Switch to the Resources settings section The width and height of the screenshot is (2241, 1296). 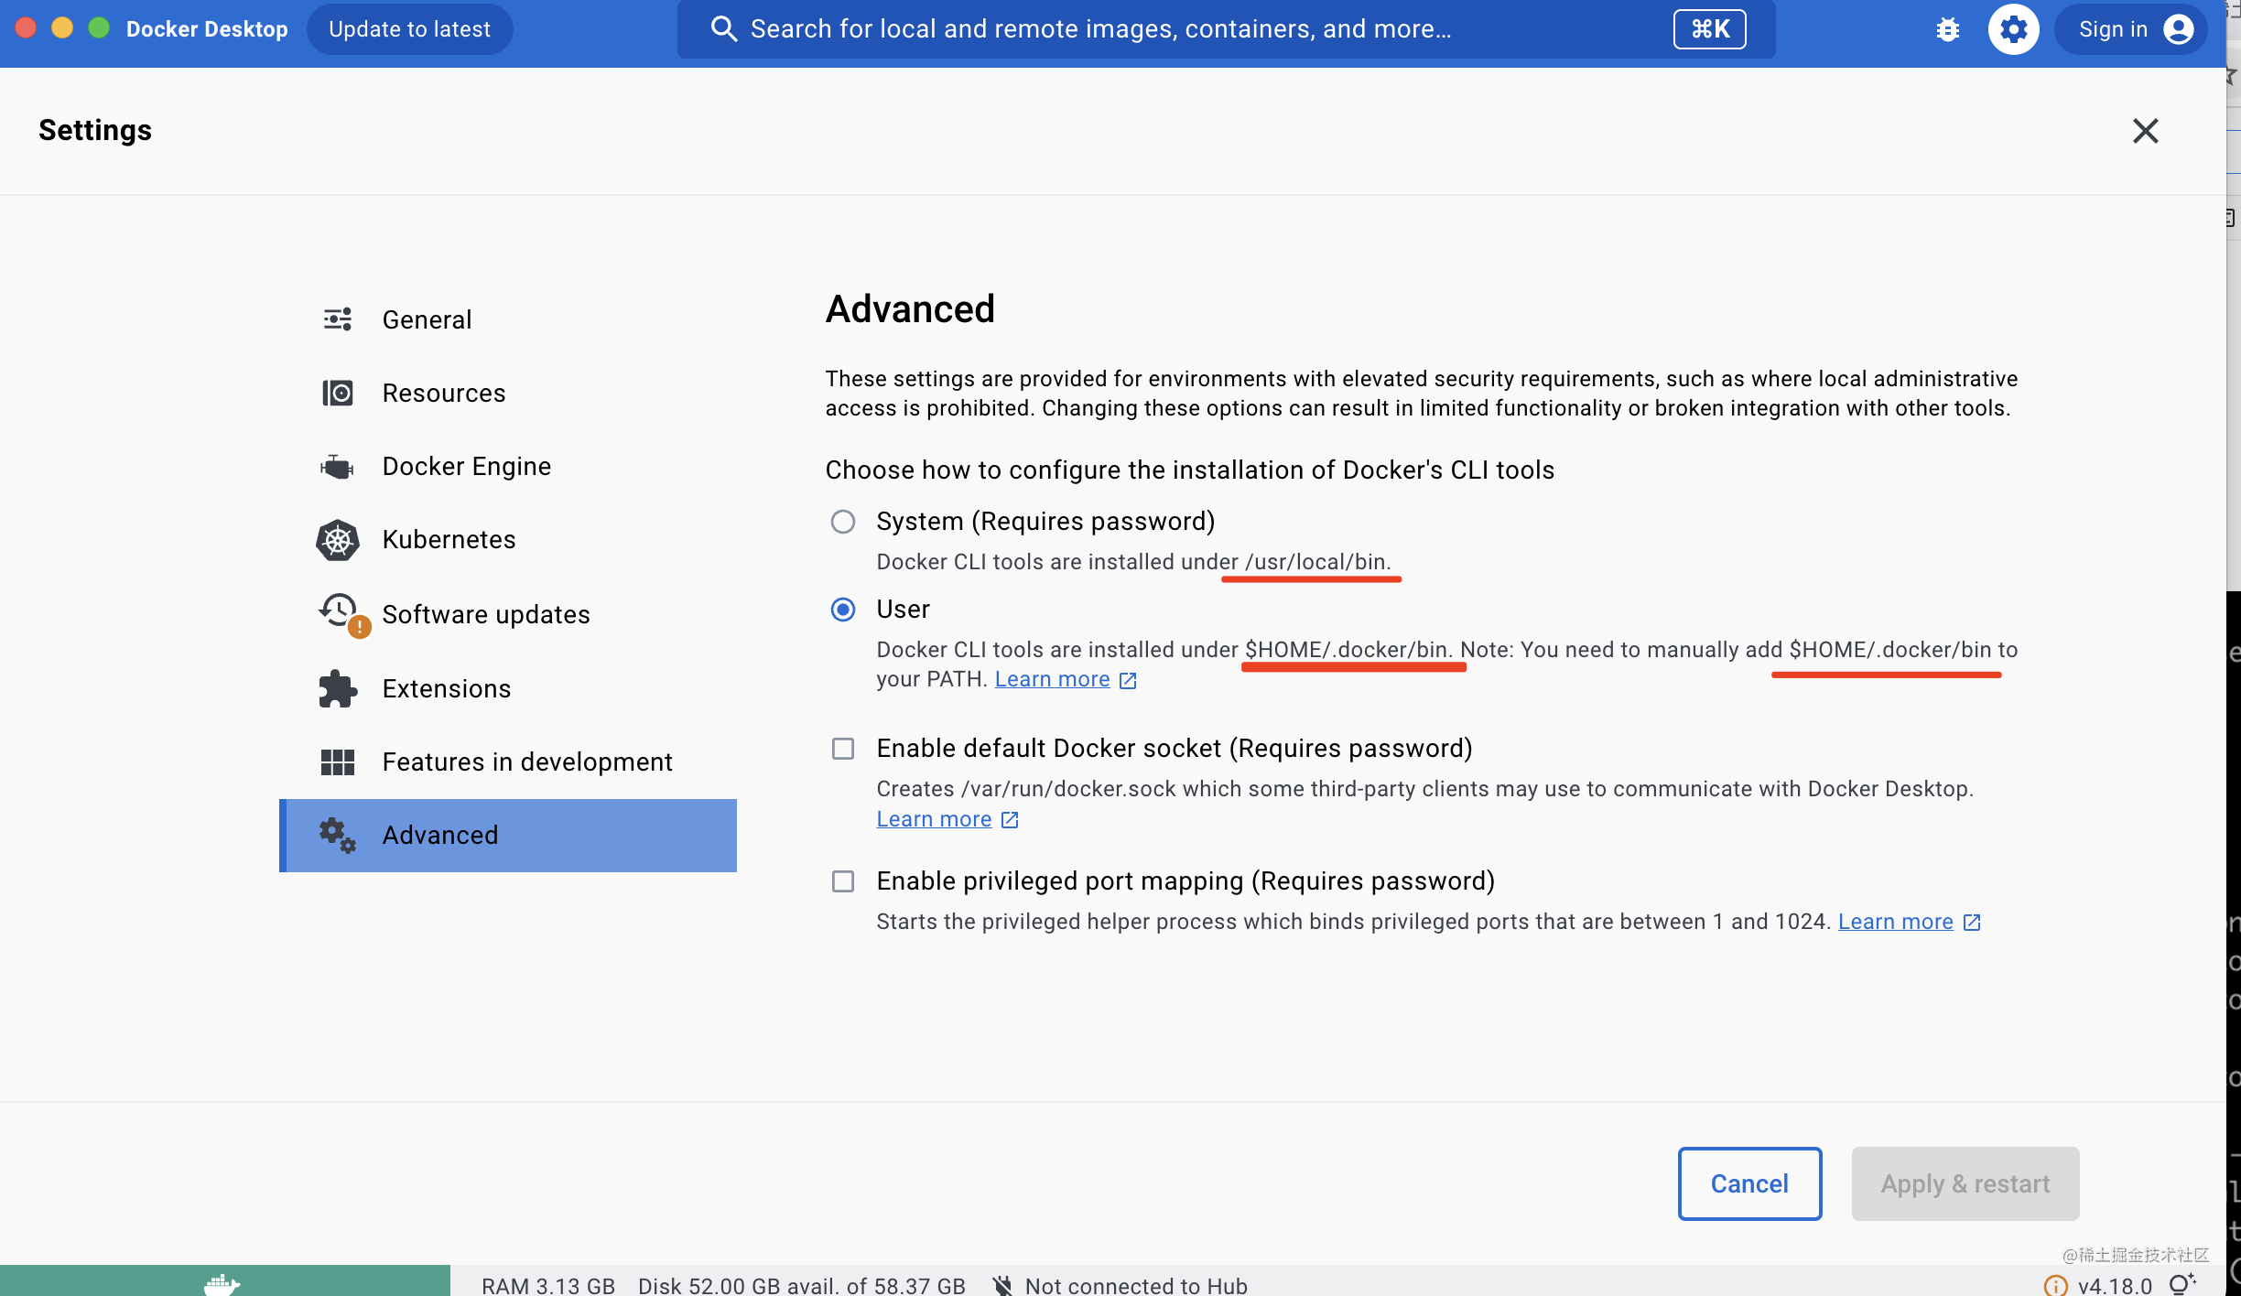click(444, 393)
